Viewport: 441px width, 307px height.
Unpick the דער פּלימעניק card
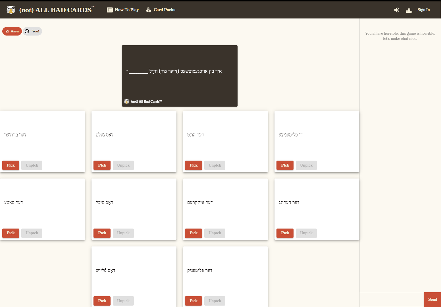click(215, 301)
